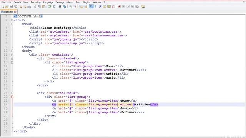
Task: Click the Redo arrow icon
Action: click(x=54, y=7)
